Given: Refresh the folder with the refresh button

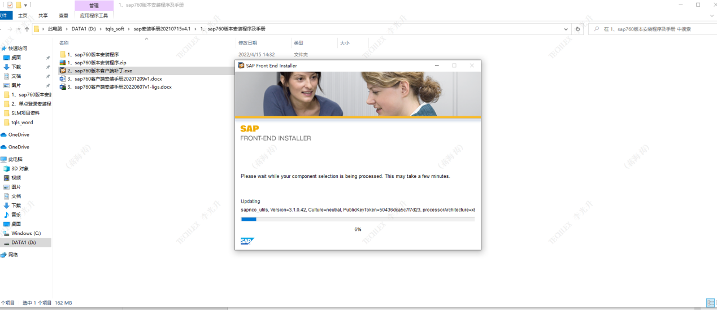Looking at the screenshot, I should (577, 29).
